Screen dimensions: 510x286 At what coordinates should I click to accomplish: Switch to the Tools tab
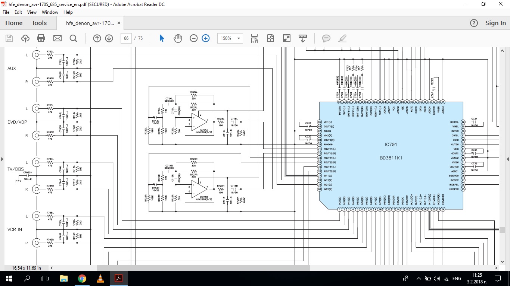coord(39,23)
